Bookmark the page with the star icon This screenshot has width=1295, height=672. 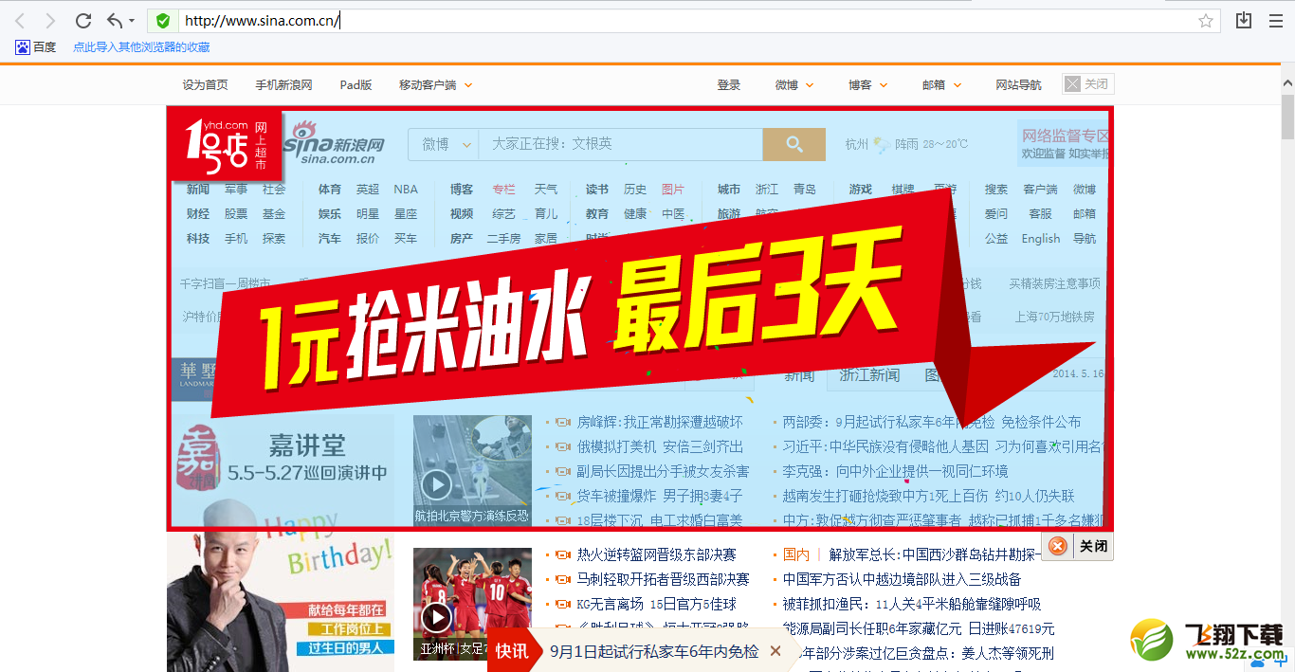tap(1206, 21)
